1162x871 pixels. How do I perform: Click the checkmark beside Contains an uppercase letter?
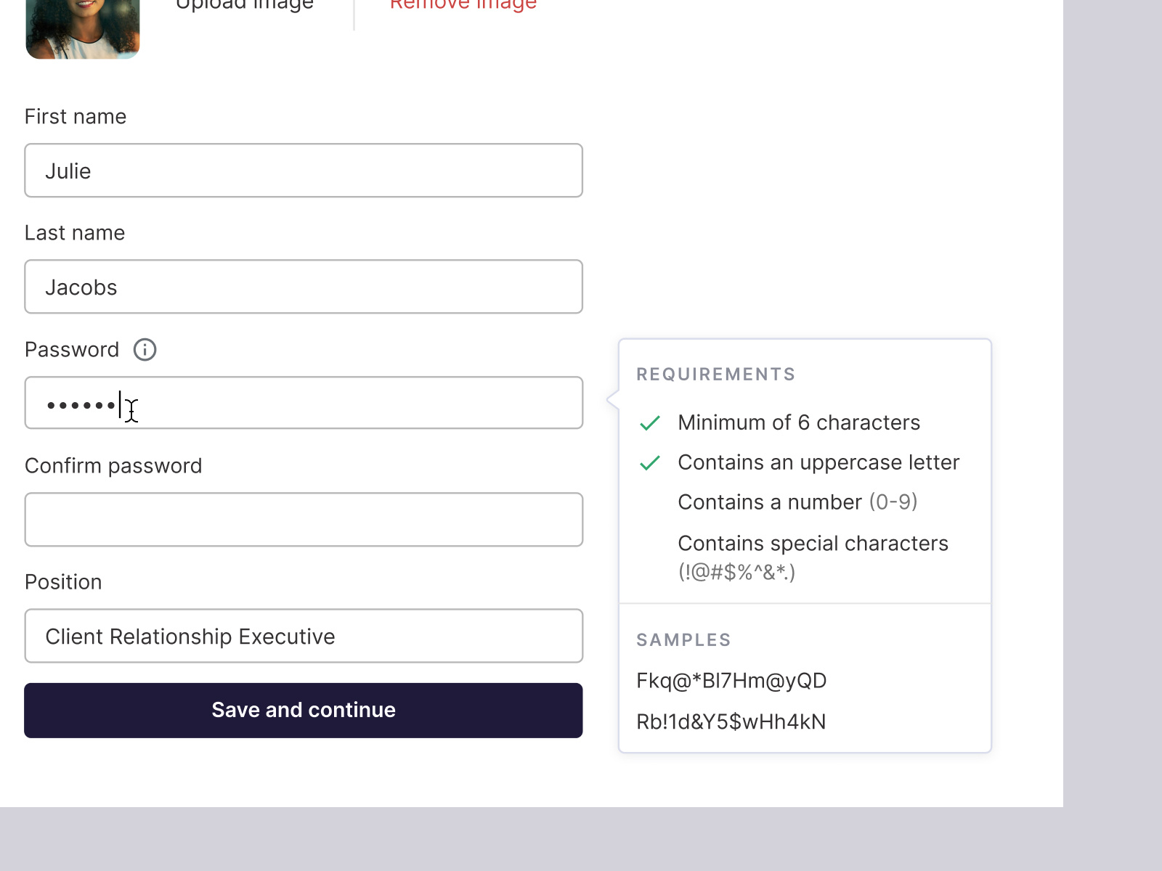click(x=650, y=463)
